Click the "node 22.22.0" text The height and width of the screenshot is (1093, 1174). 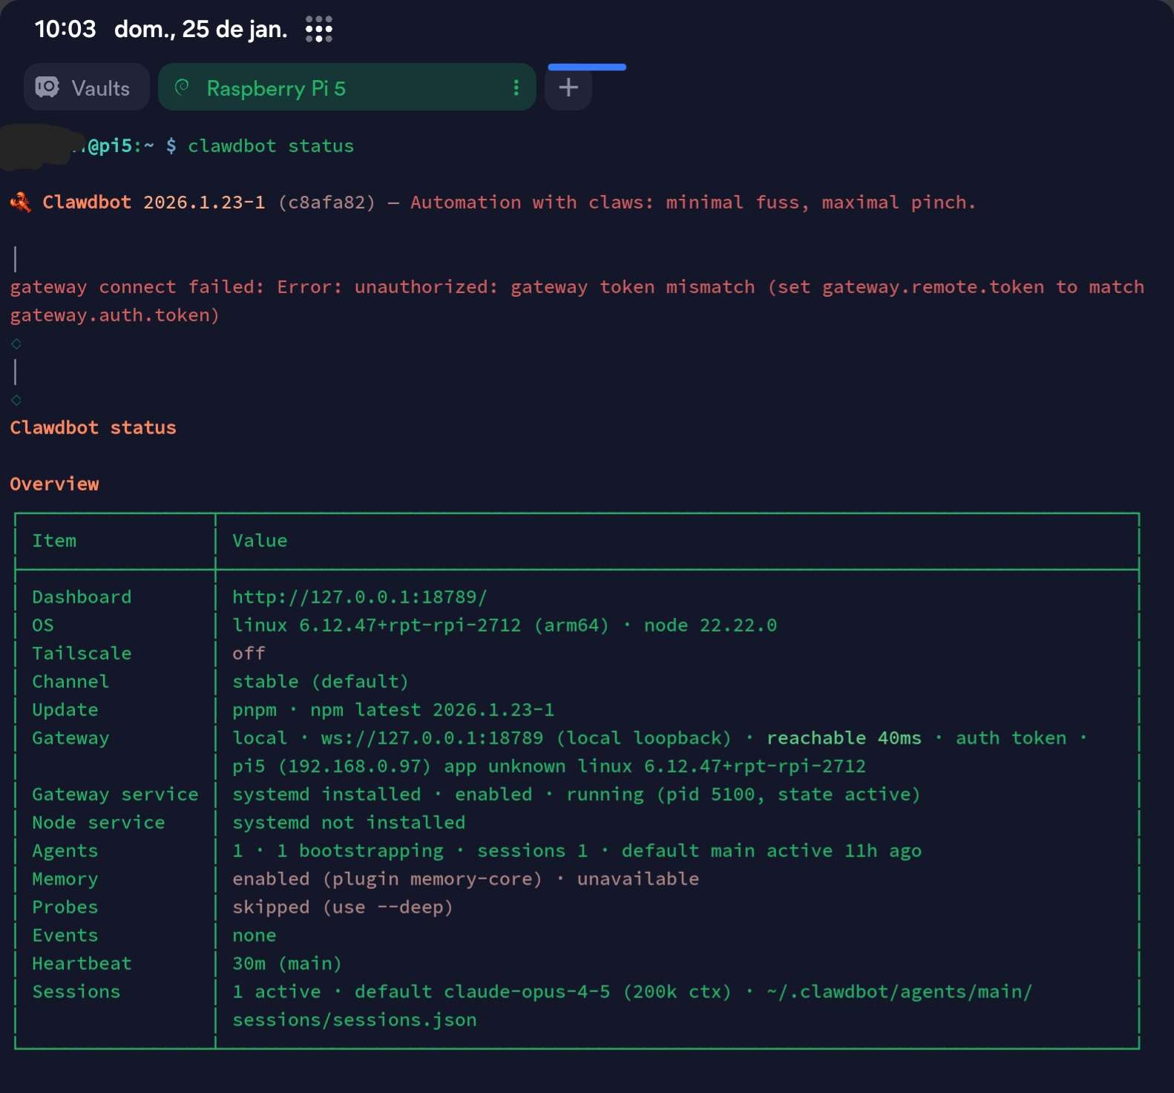[711, 626]
